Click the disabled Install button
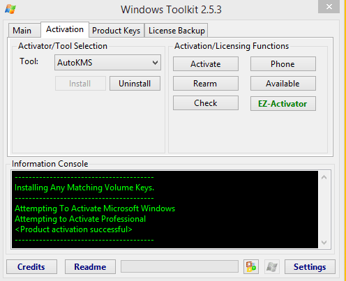The width and height of the screenshot is (346, 281). coord(80,84)
